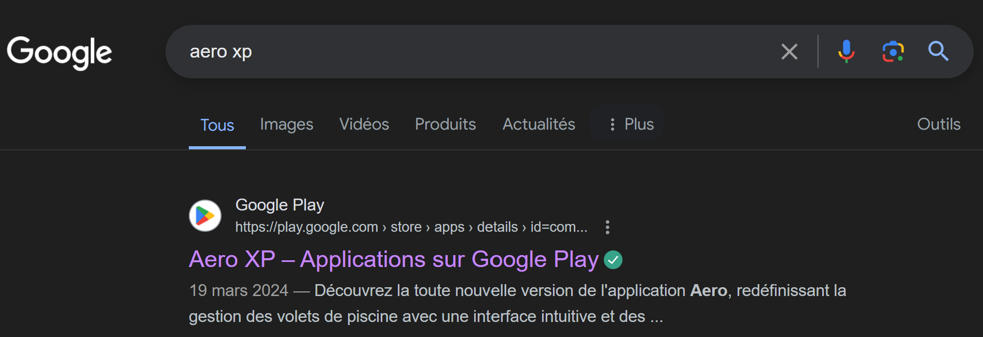The image size is (983, 337).
Task: Clear the search query with X
Action: pyautogui.click(x=789, y=52)
